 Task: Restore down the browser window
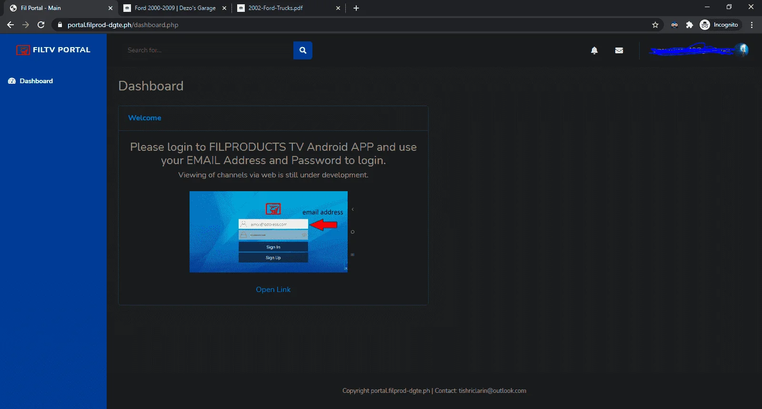[x=729, y=7]
